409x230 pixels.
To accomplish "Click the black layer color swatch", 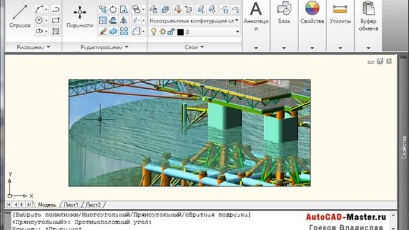I will pos(180,32).
